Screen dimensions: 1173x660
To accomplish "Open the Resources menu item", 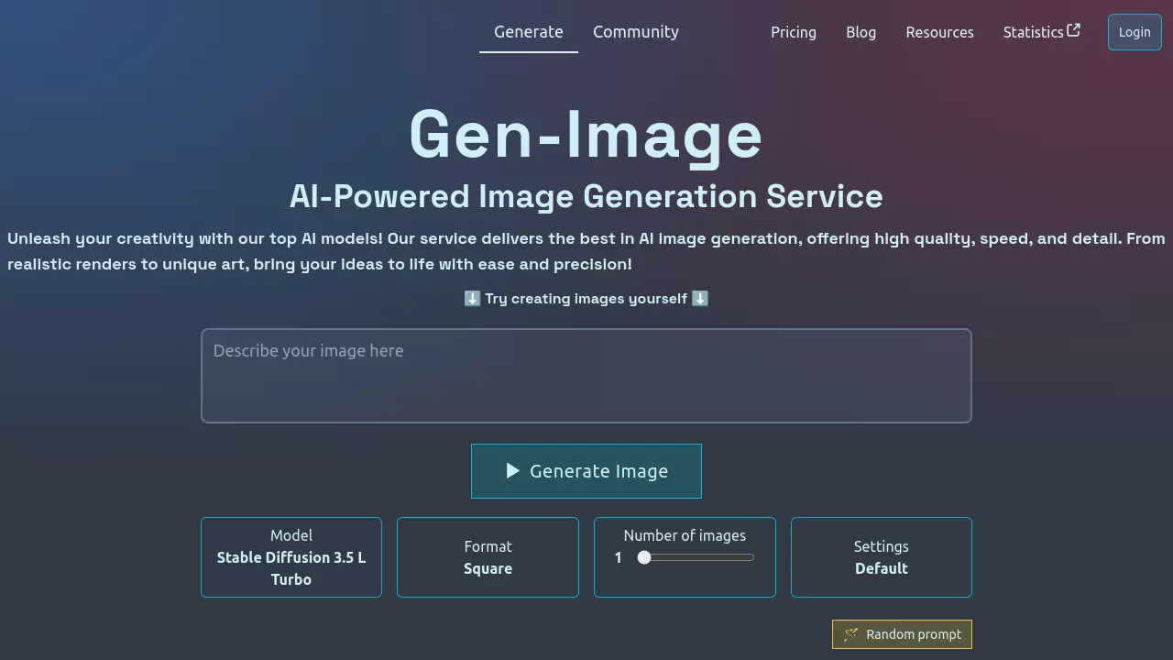I will (939, 32).
